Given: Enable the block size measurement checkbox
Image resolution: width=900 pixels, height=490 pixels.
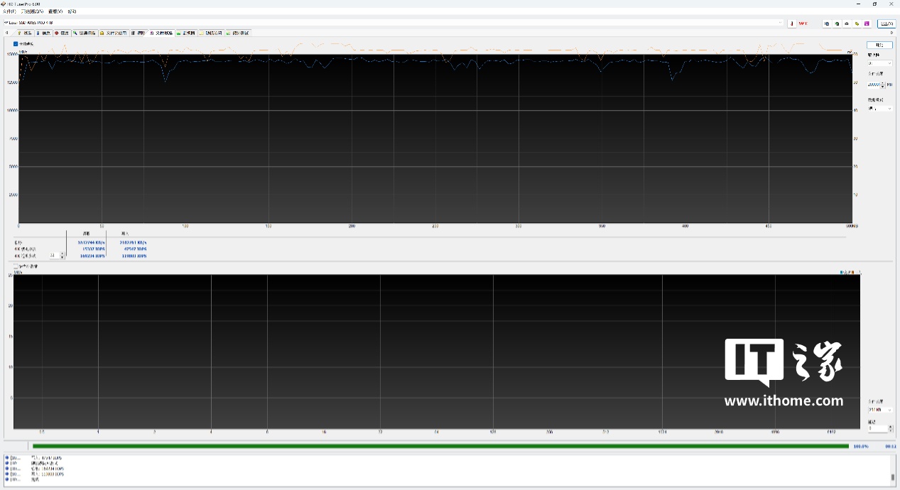Looking at the screenshot, I should click(16, 266).
